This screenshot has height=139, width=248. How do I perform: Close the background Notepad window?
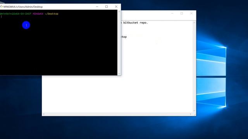coord(191,14)
